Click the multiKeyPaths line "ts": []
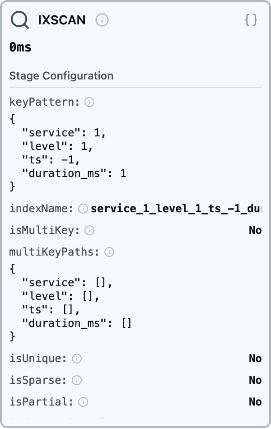 [x=51, y=309]
